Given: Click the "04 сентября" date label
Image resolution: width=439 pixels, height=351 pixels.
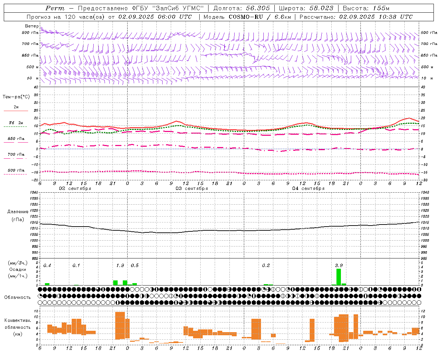Looking at the screenshot, I should 308,189.
